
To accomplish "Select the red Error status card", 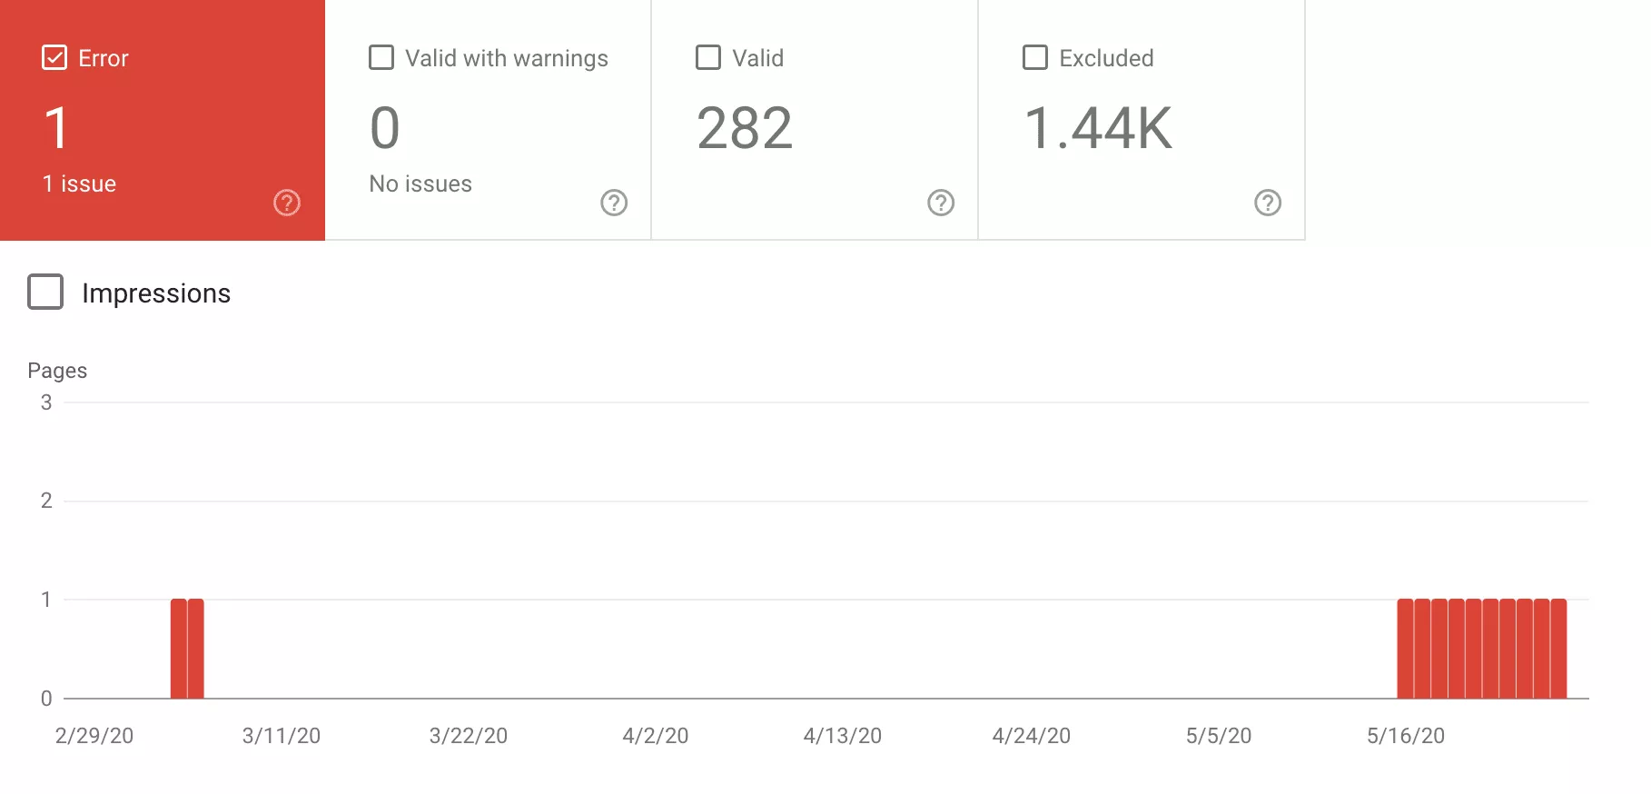I will coord(162,118).
